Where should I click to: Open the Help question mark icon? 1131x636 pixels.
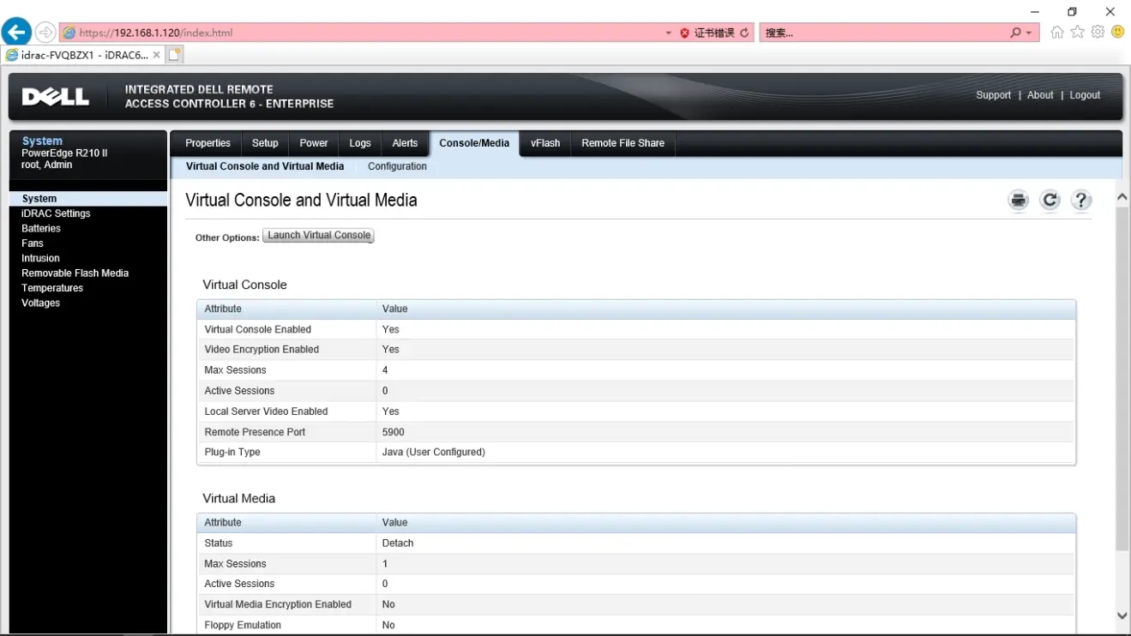click(x=1081, y=201)
